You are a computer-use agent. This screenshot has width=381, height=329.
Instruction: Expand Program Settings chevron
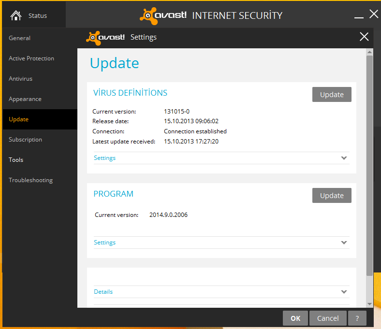pyautogui.click(x=344, y=243)
